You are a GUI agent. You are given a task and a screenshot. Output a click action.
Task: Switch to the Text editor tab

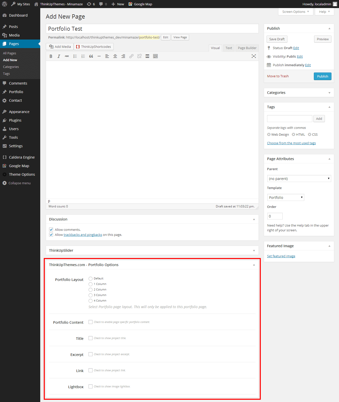point(229,48)
